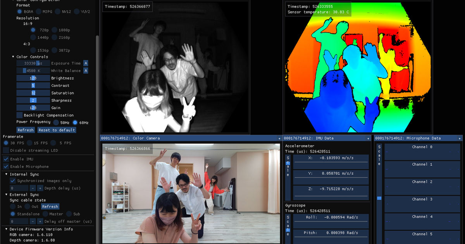Click the left panel vertical scrollbar
Screen dimensions: 465x244
click(x=97, y=139)
